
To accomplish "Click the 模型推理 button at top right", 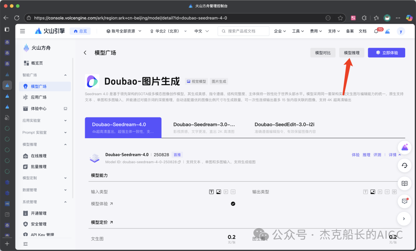I will click(352, 53).
